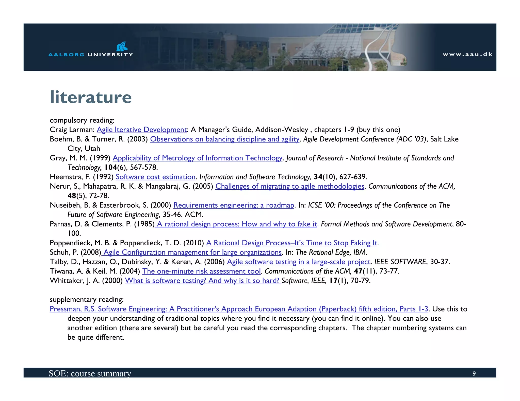The image size is (520, 401).
Task: Open the Agile Iterative Development link
Action: (x=142, y=130)
